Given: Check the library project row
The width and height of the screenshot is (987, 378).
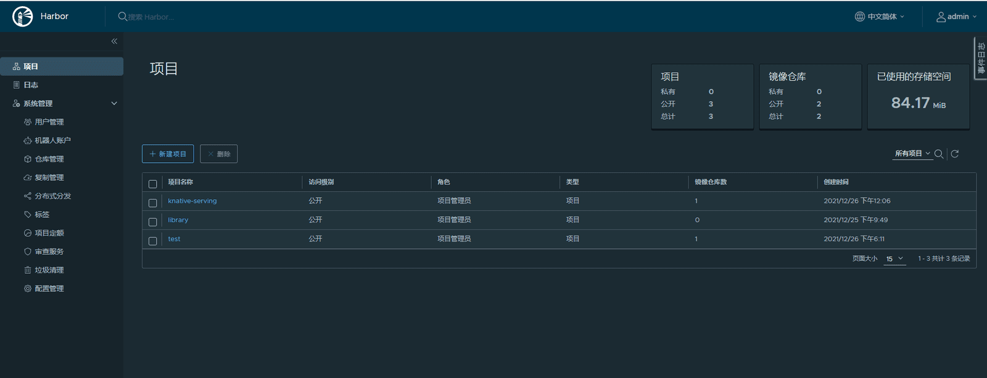Looking at the screenshot, I should 153,222.
